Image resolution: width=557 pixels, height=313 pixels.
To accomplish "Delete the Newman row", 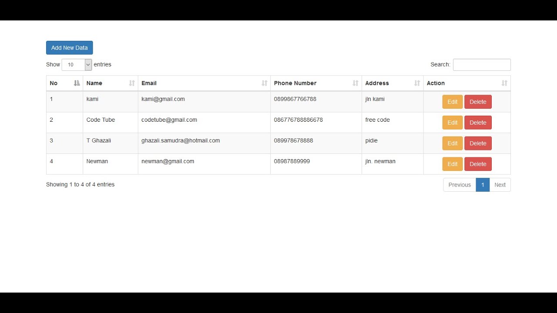I will click(478, 164).
